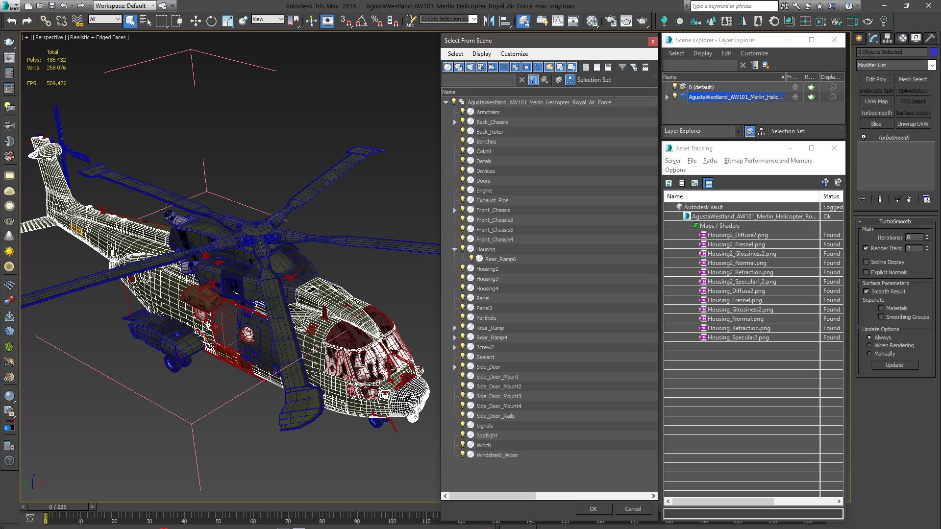Check the Separate by Materials checkbox
Screen dimensions: 941x529
click(x=881, y=308)
